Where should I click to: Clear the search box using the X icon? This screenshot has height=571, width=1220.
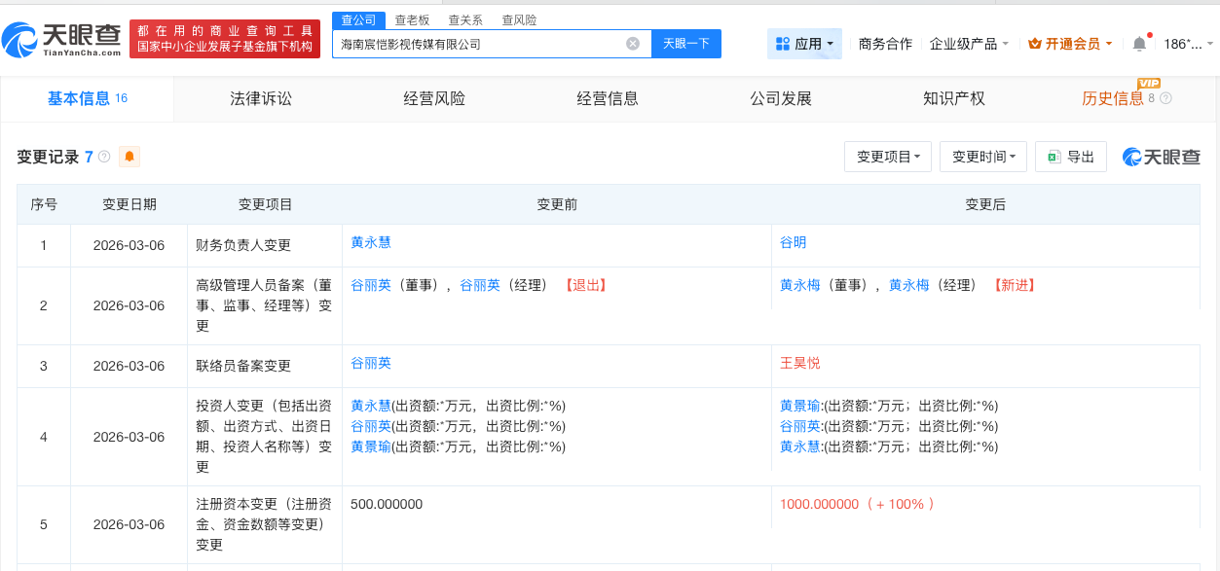tap(632, 43)
